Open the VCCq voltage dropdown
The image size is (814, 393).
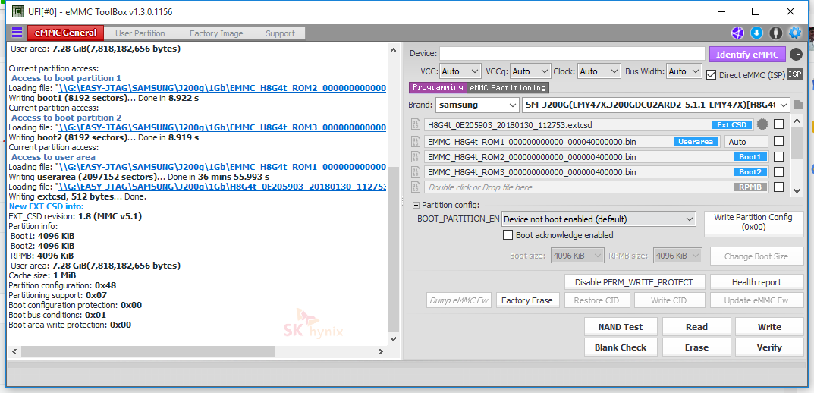530,71
